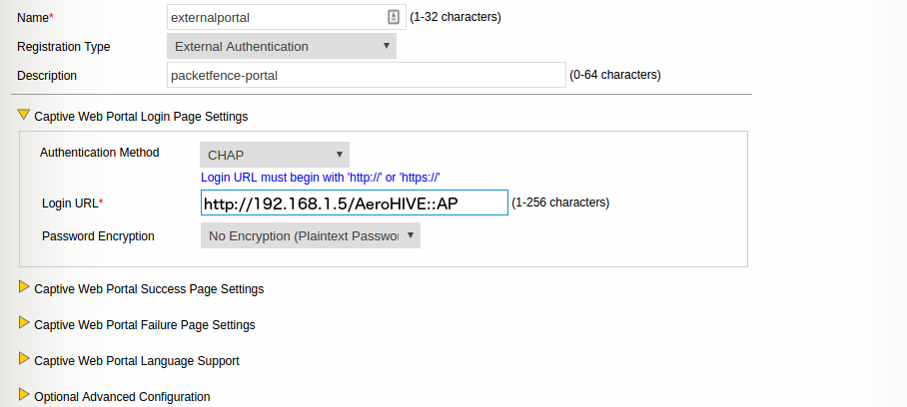Expand the Optional Advanced Configuration heading
Screen dimensions: 907x407
(122, 397)
